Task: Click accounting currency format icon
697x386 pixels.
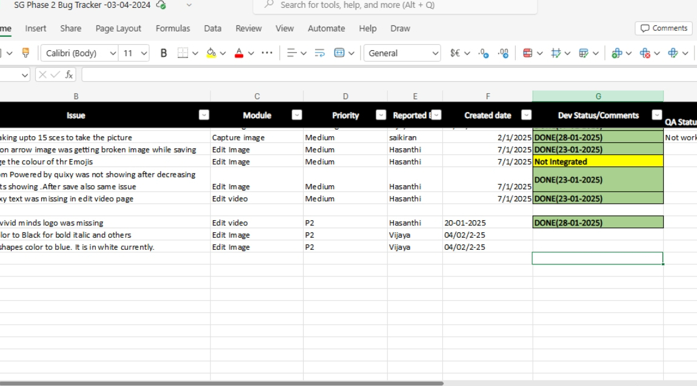Action: (455, 53)
